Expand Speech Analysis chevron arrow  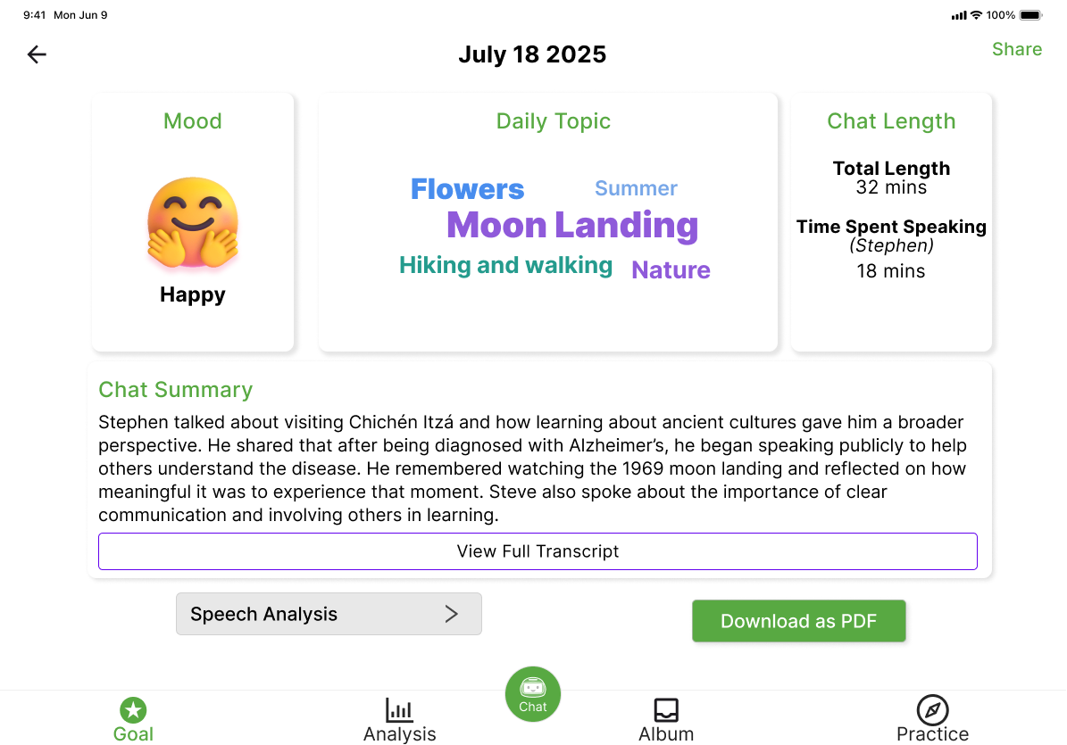(452, 614)
